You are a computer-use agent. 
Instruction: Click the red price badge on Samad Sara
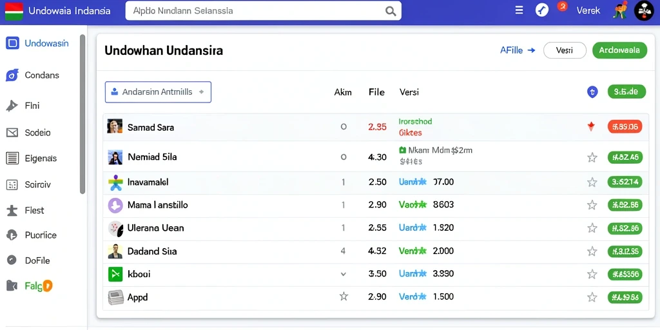[x=625, y=126]
